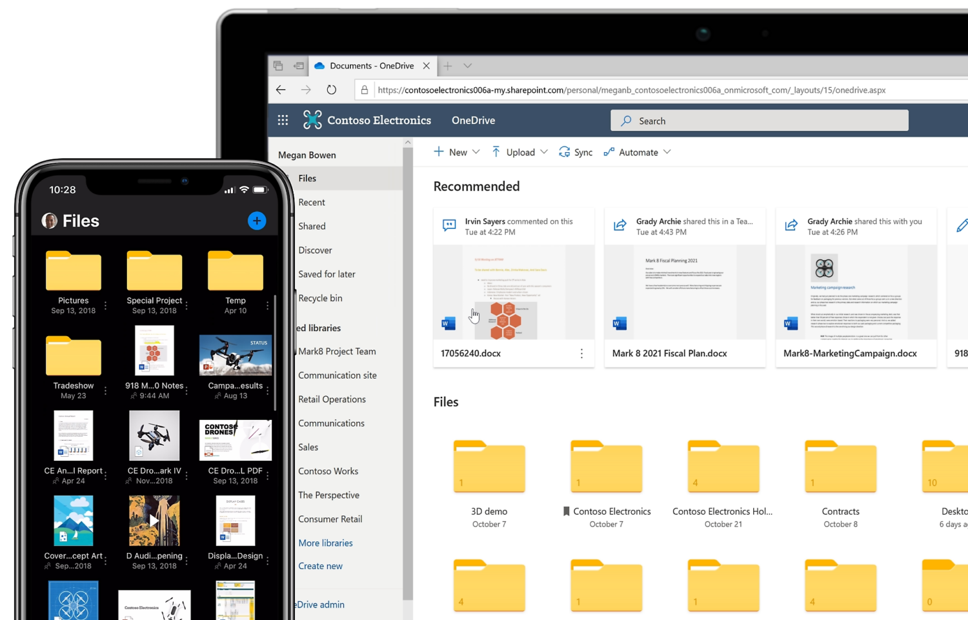Click the comment icon on the 17056240.docx card
Image resolution: width=968 pixels, height=620 pixels.
click(449, 225)
